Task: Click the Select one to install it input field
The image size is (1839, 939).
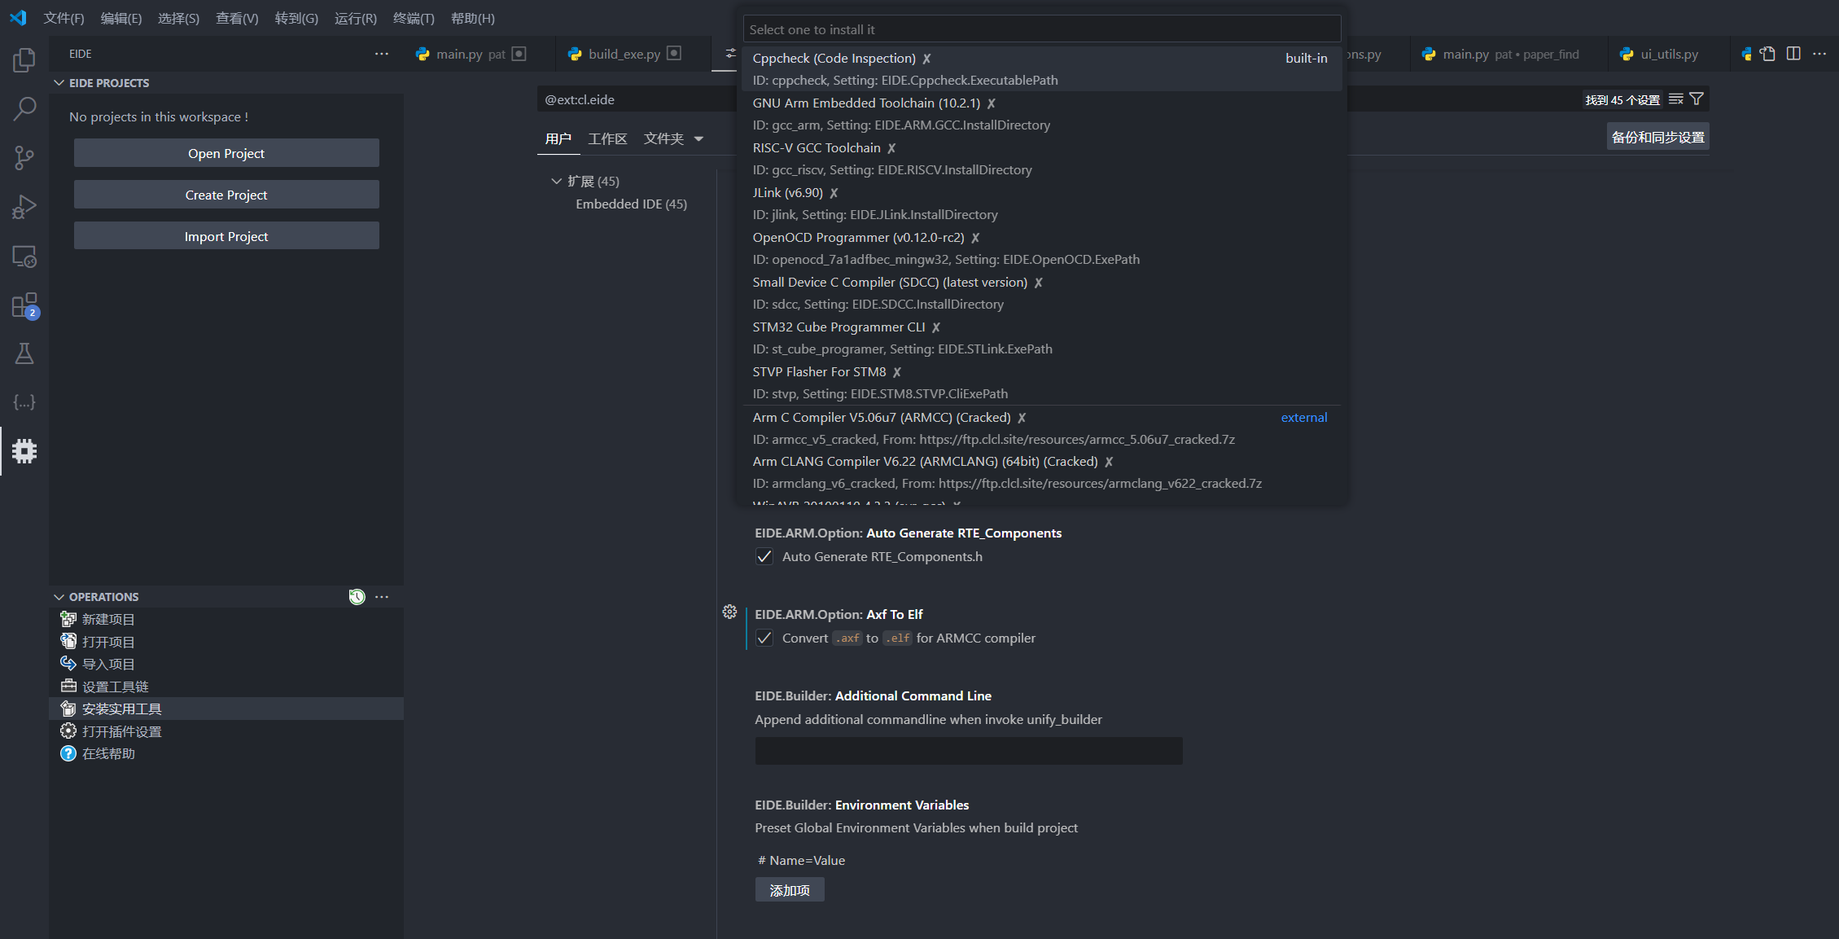Action: 1042,29
